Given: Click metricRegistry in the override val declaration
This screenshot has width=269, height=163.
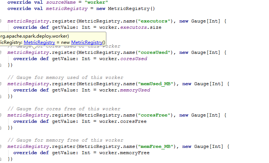Looking at the screenshot, I should point(67,9).
